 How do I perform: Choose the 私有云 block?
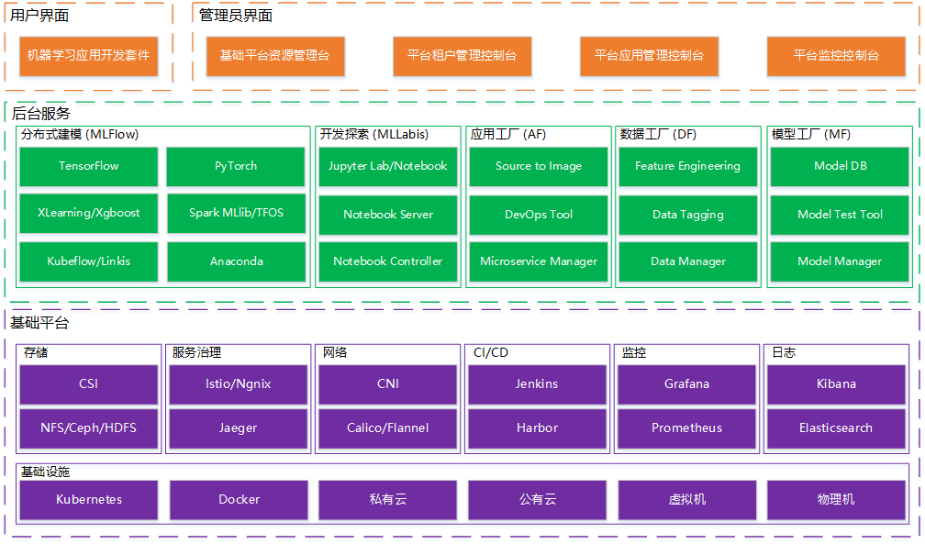tap(387, 500)
